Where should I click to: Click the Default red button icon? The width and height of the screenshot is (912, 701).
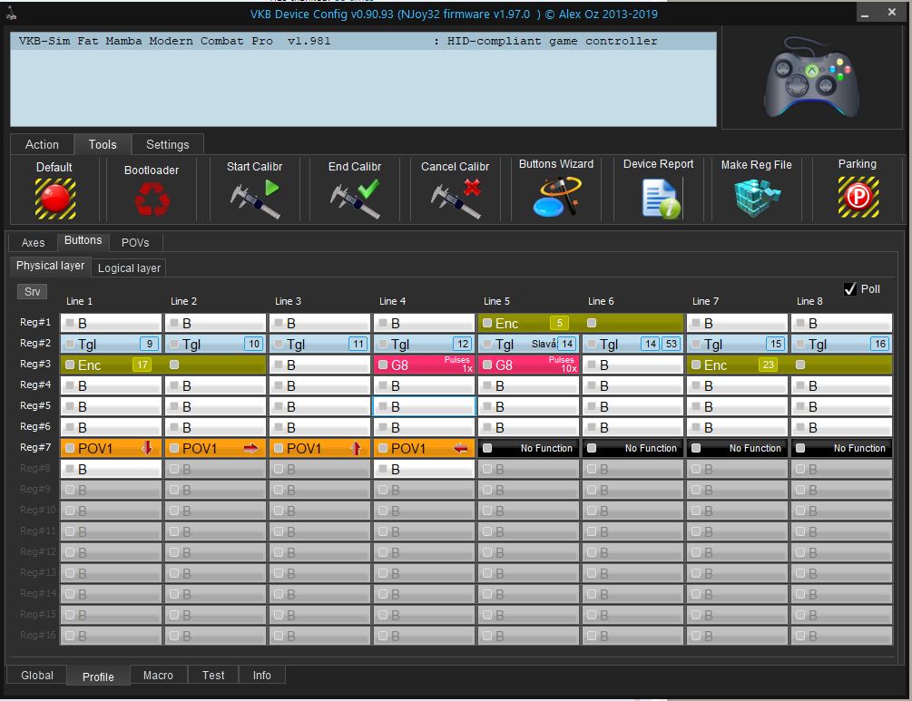tap(55, 199)
